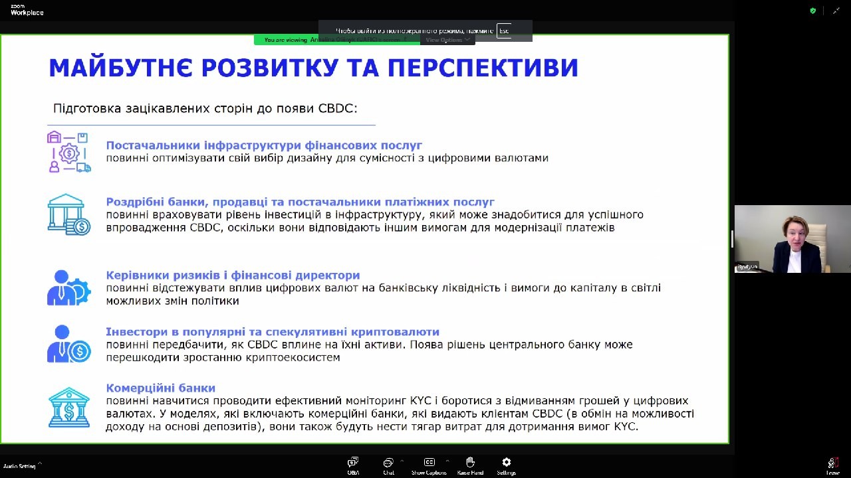Leave the Zoom meeting
This screenshot has height=478, width=851.
832,466
